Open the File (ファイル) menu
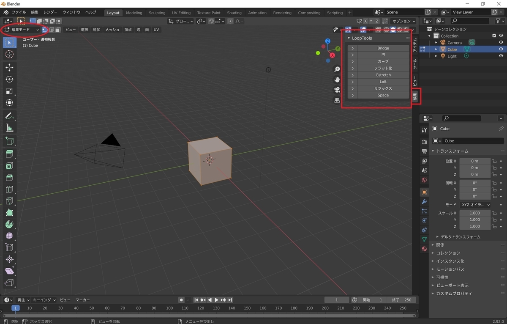Screen dimensions: 507x324 tap(18, 12)
